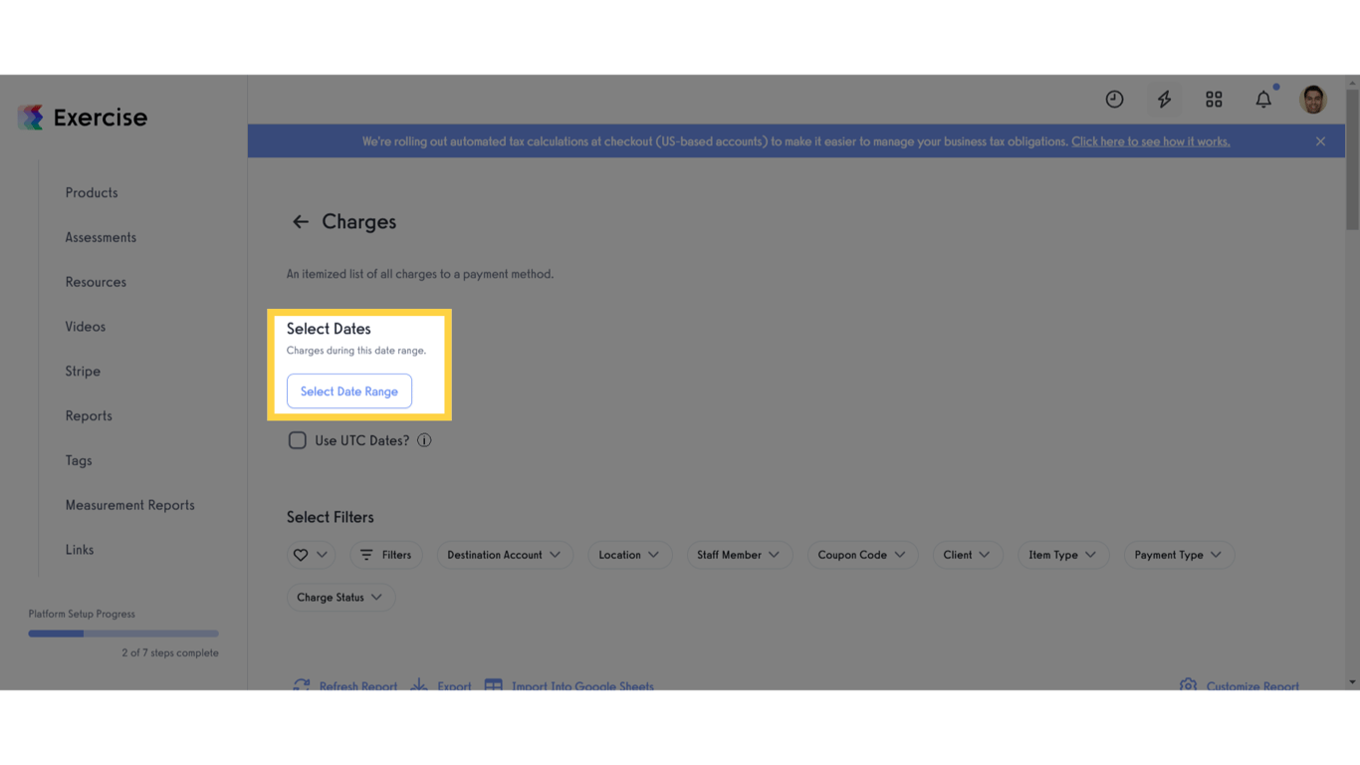Select Reports in the sidebar
Screen dimensions: 1360x765
click(x=88, y=415)
